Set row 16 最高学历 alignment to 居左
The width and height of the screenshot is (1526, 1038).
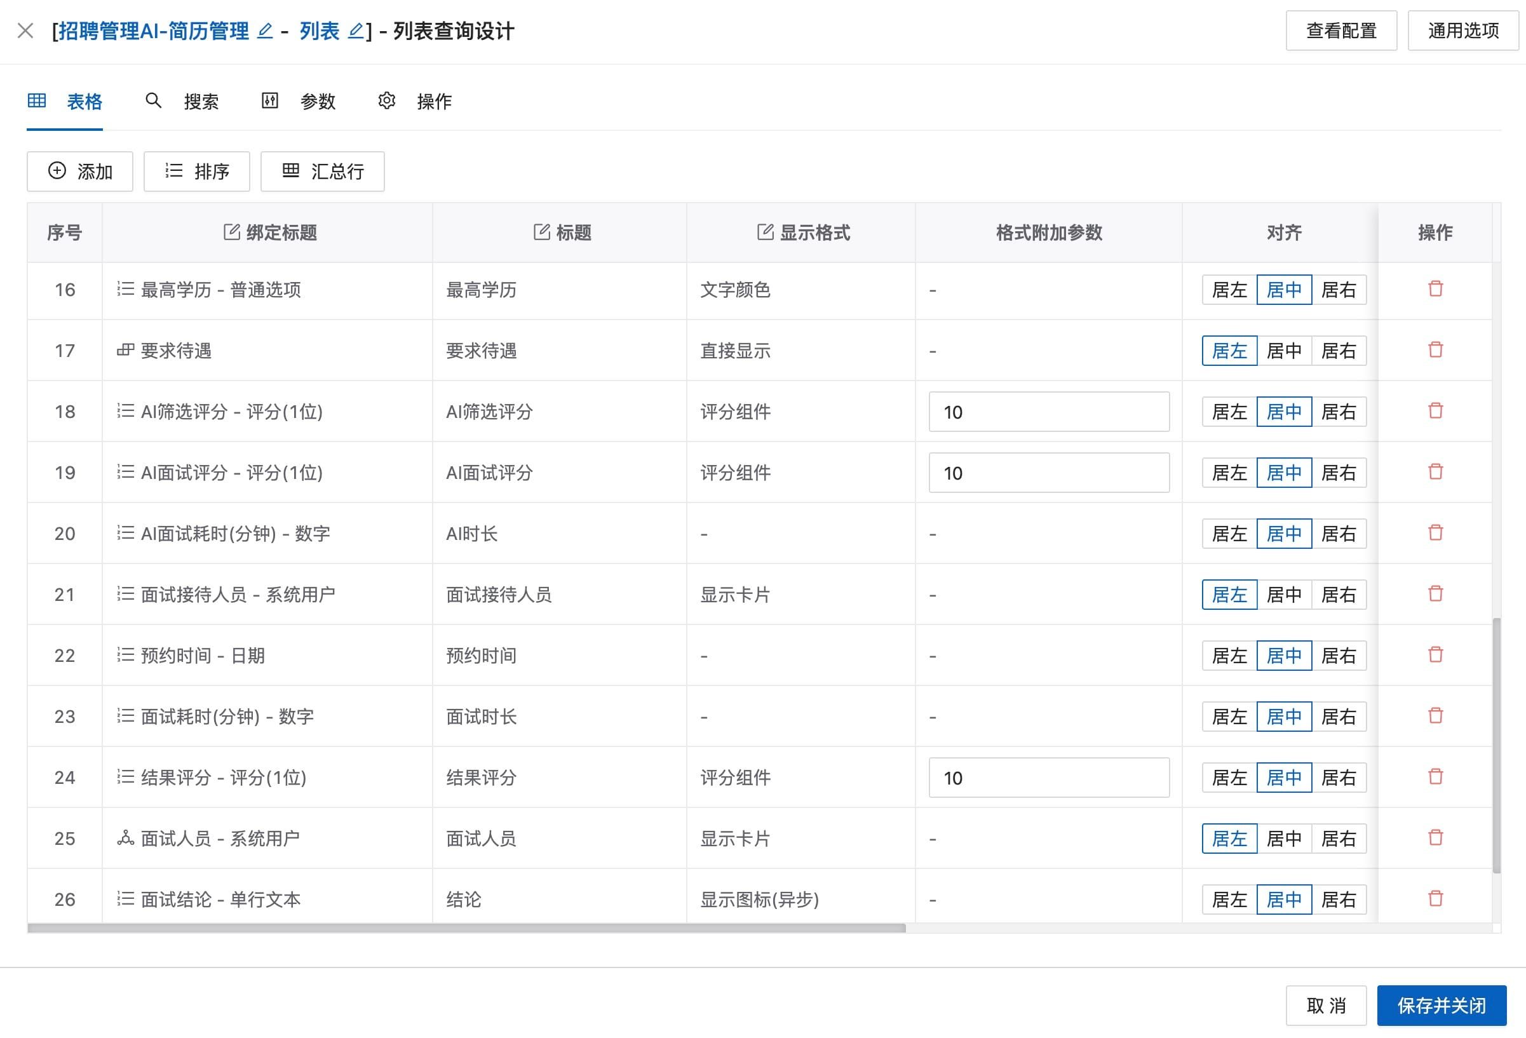click(1229, 290)
